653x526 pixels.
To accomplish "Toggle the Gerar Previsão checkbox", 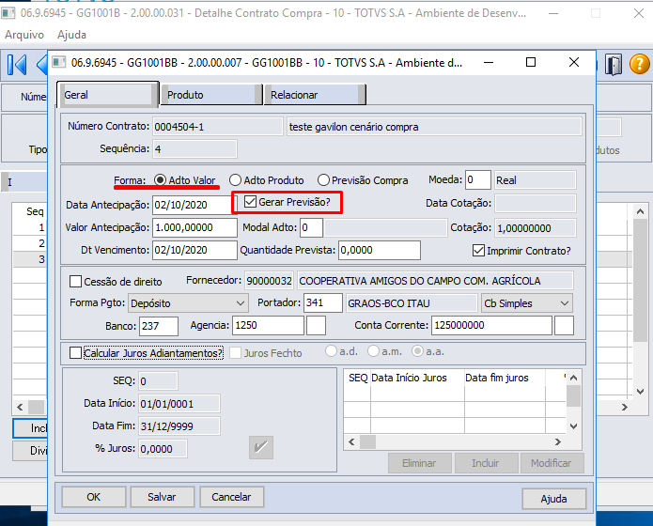I will [x=250, y=202].
